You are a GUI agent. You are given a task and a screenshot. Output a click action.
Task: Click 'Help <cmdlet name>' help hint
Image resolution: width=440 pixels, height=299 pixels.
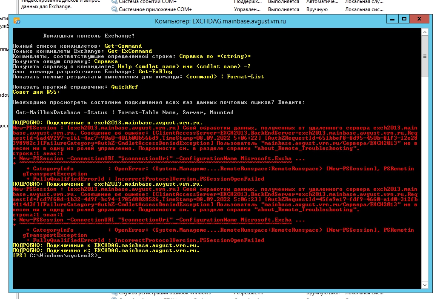[149, 66]
